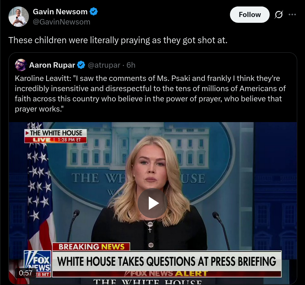Image resolution: width=305 pixels, height=285 pixels.
Task: Open the @GavinNewsom handle link
Action: click(61, 22)
